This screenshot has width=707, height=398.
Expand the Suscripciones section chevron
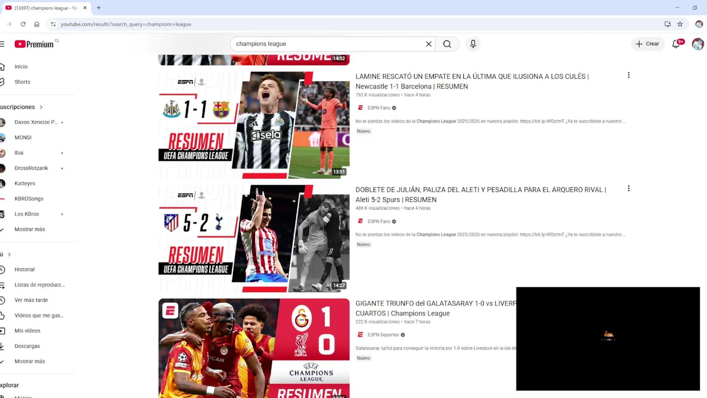(41, 107)
